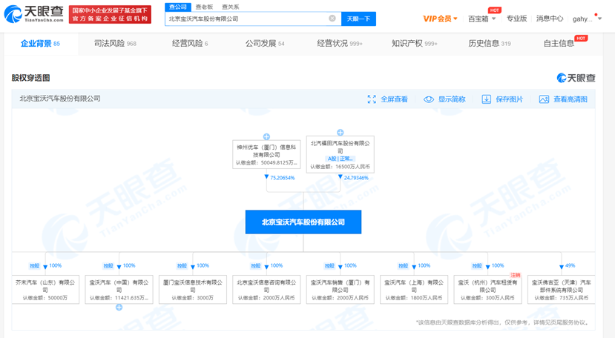Screen dimensions: 615x338
Task: Open the VIP会员 dropdown
Action: (x=440, y=19)
